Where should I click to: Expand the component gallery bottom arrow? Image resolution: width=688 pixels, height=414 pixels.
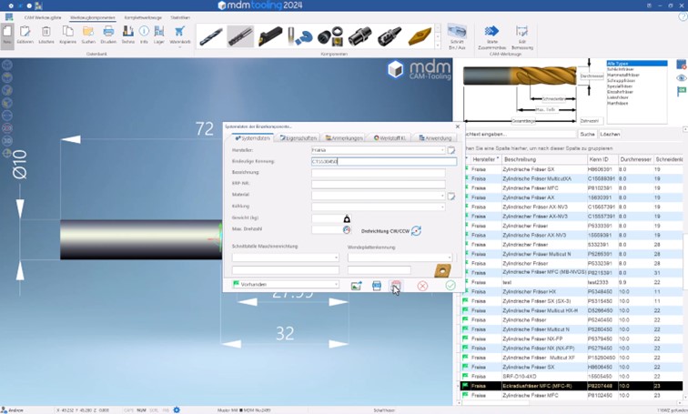pyautogui.click(x=438, y=45)
